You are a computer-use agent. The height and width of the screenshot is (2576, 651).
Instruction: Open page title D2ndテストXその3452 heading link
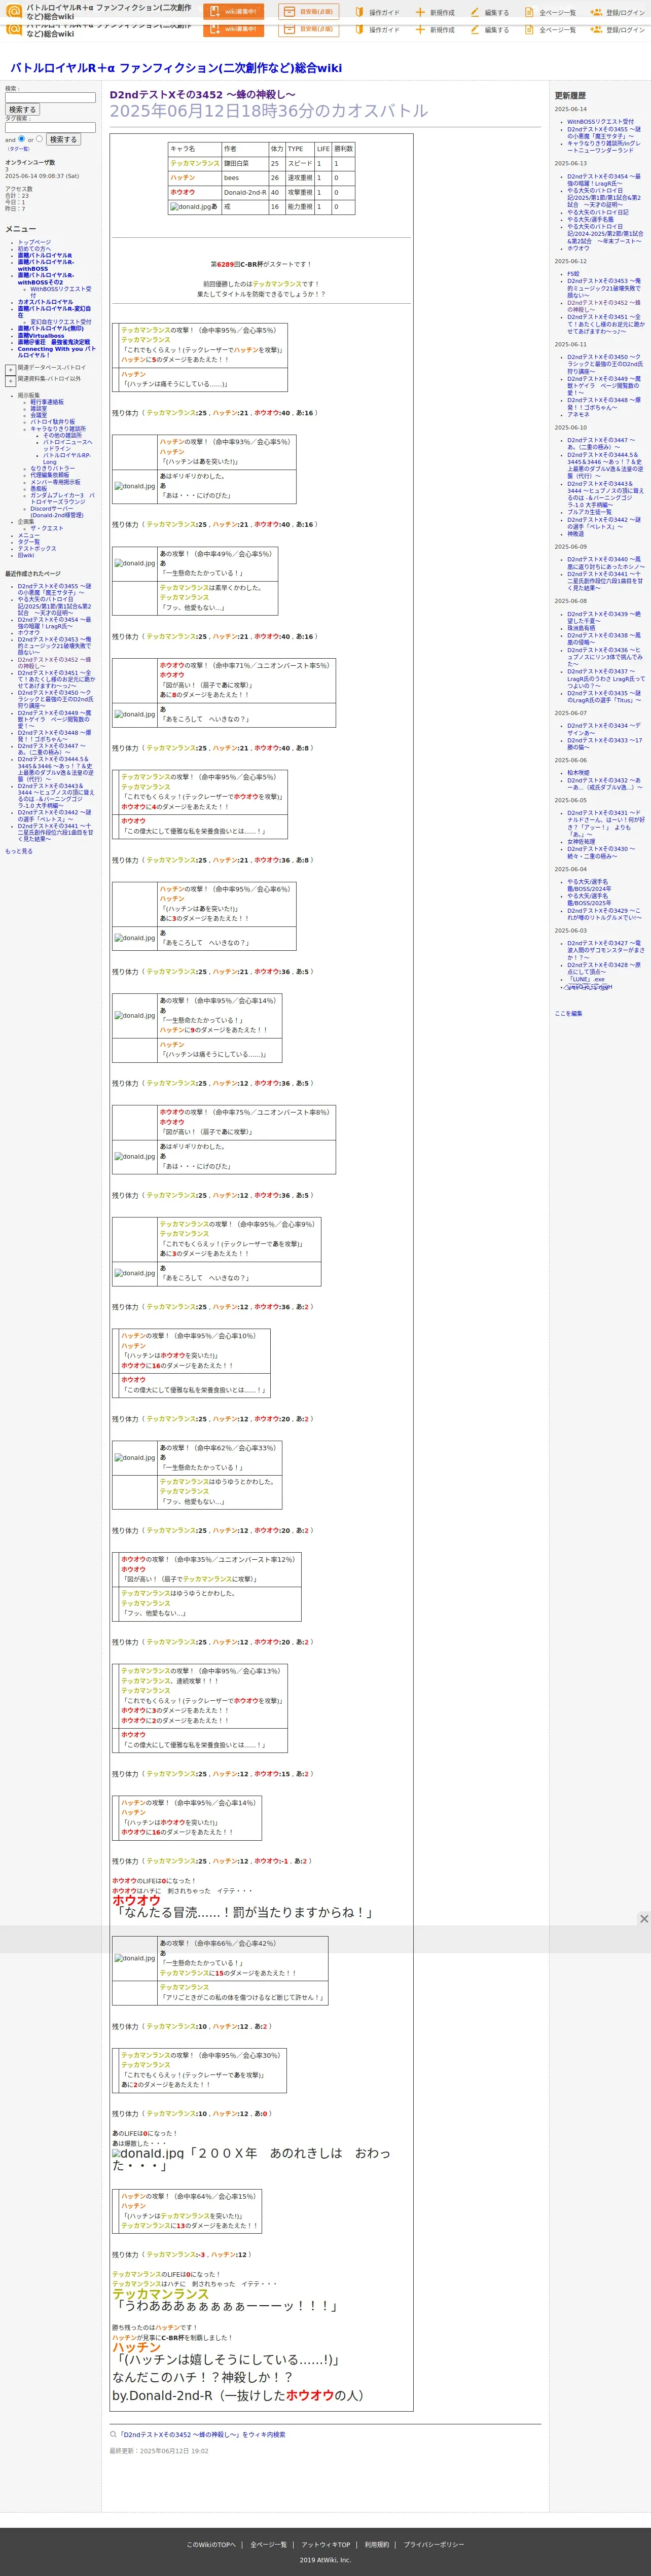click(202, 95)
